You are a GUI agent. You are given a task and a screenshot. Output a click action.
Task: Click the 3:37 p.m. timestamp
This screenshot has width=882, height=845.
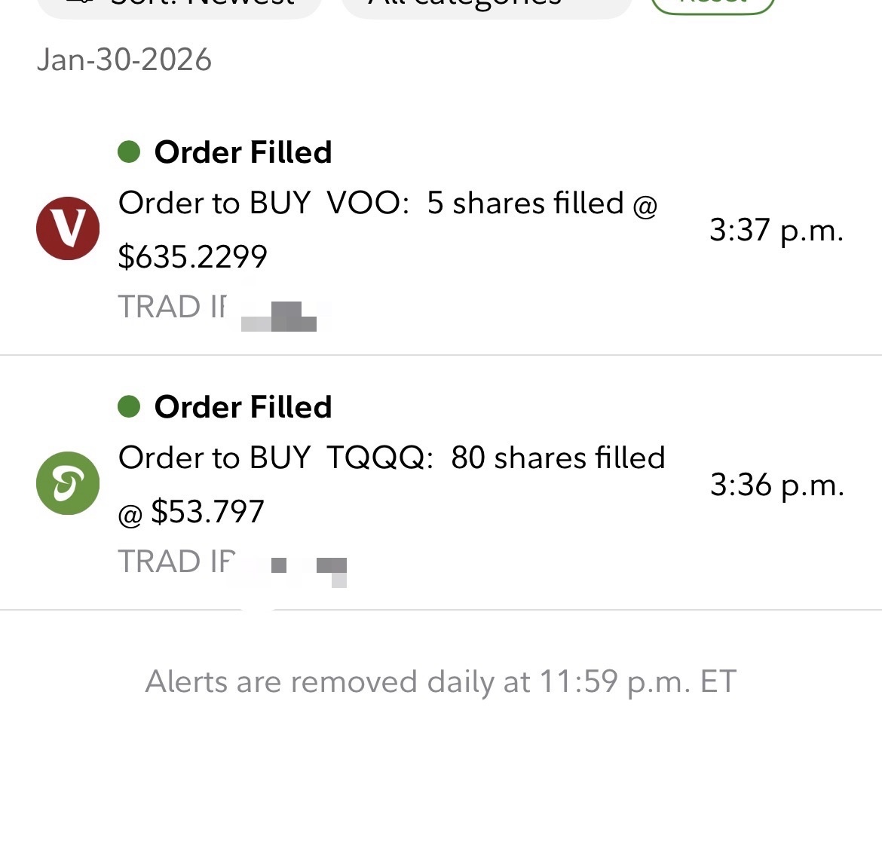[776, 230]
